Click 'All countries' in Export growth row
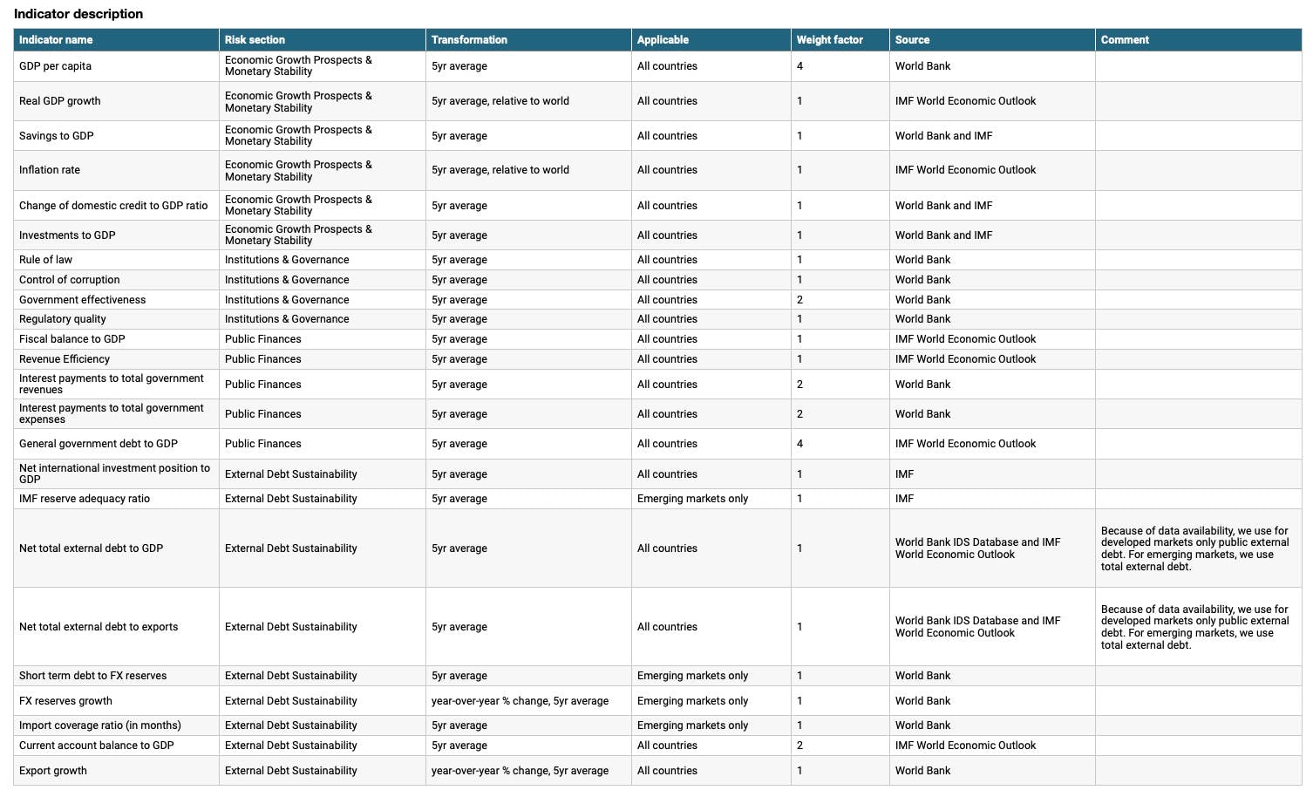 668,771
